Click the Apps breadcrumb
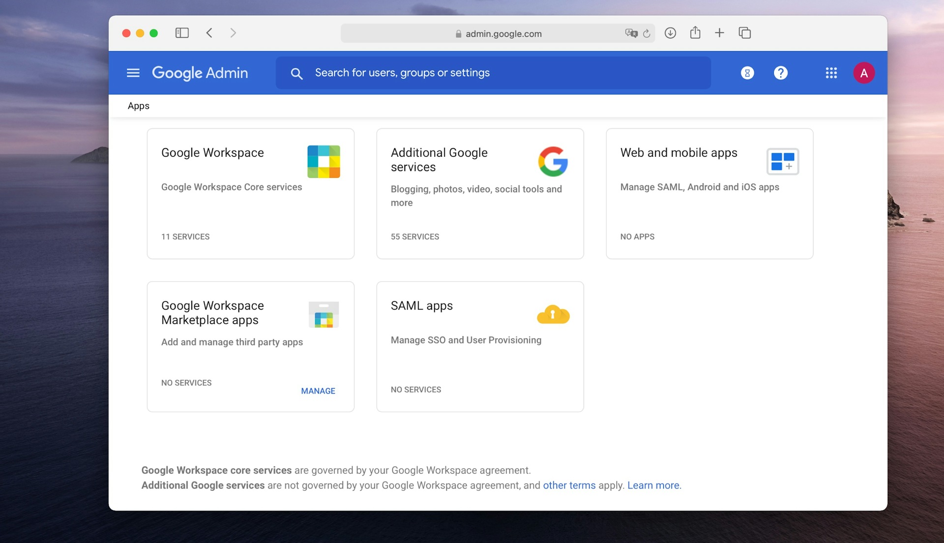Viewport: 944px width, 543px height. [x=139, y=106]
